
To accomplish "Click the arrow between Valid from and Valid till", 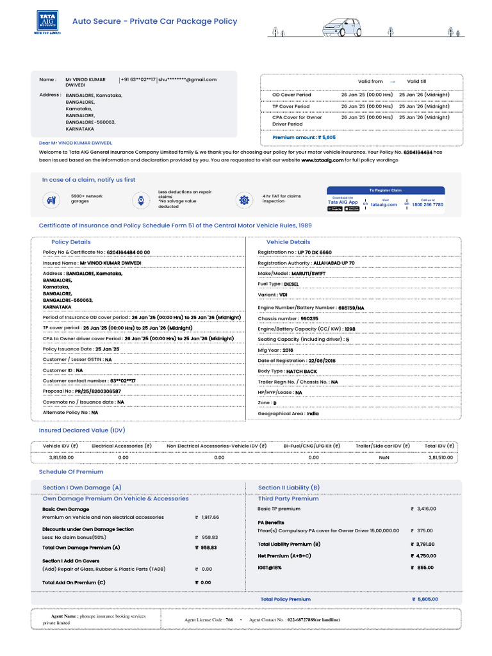I will [x=393, y=81].
